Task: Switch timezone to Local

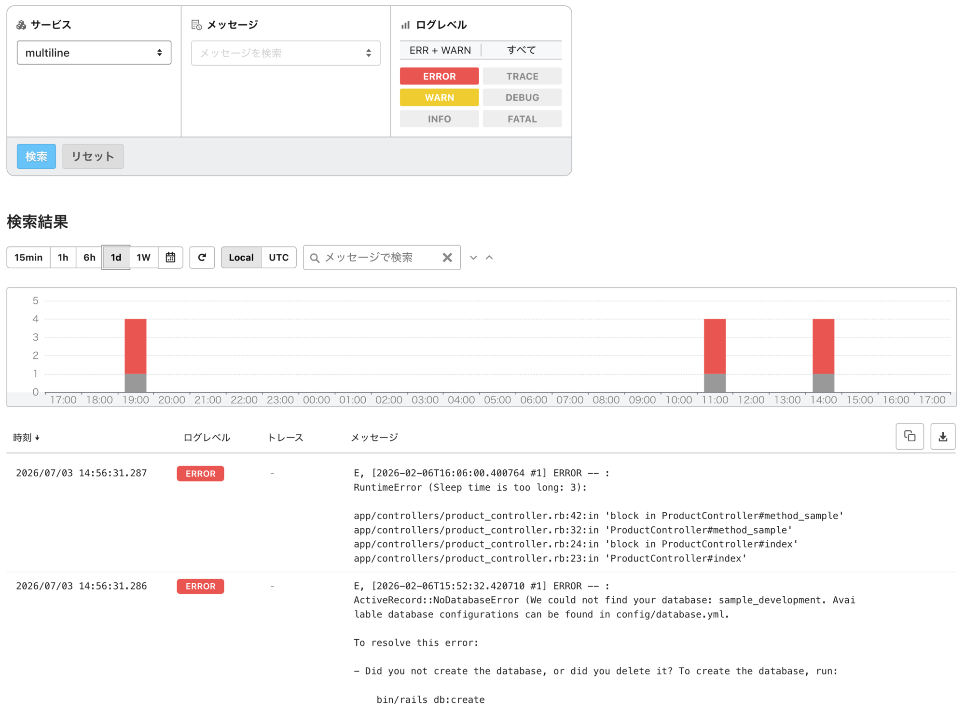Action: 241,258
